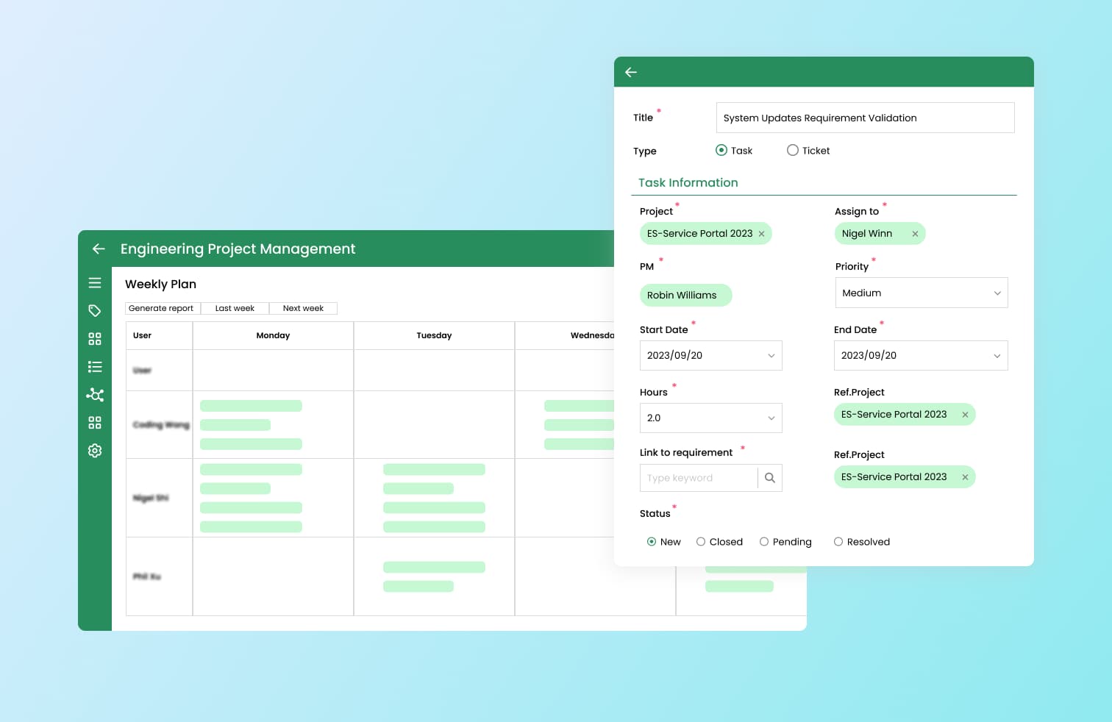Viewport: 1112px width, 722px height.
Task: Click back arrow beside Engineering Project Management
Action: click(x=99, y=249)
